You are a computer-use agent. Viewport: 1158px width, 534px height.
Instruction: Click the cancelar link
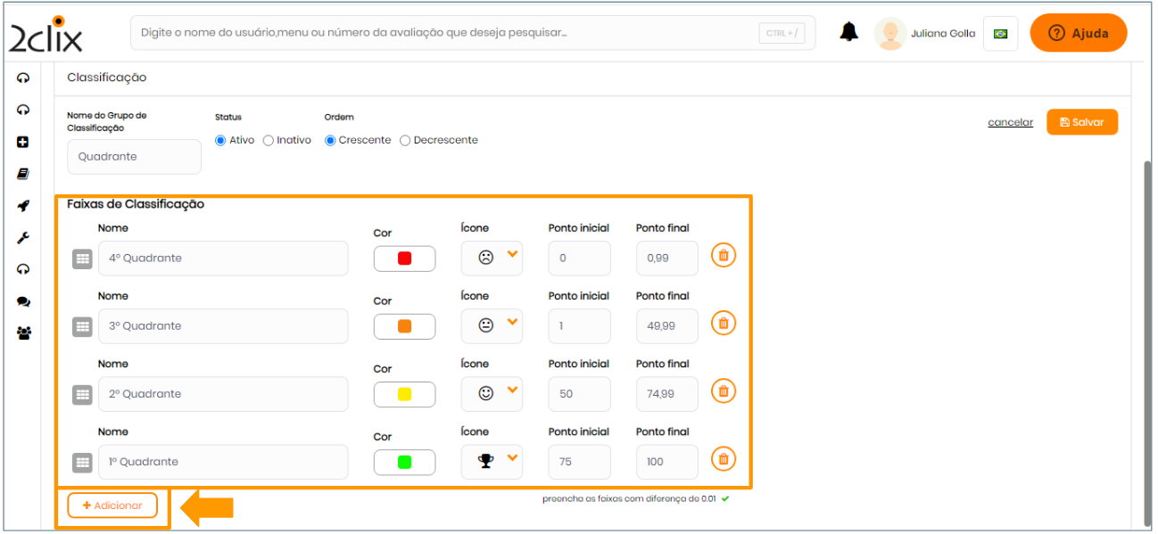(1010, 123)
